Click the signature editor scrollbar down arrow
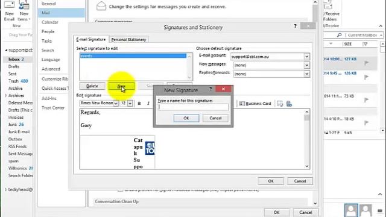Screen dimensions: 386x217 [x=307, y=166]
